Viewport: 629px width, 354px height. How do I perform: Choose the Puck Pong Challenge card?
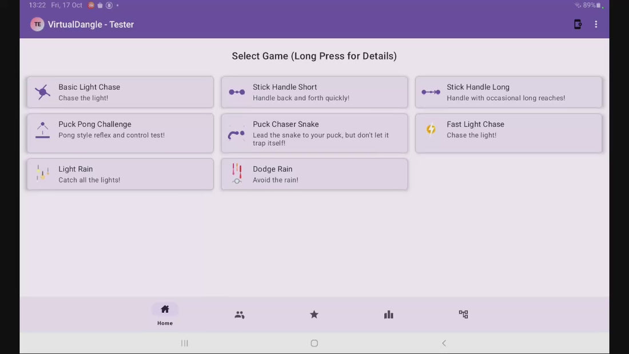pyautogui.click(x=120, y=133)
